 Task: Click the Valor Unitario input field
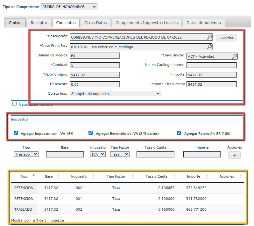95,75
